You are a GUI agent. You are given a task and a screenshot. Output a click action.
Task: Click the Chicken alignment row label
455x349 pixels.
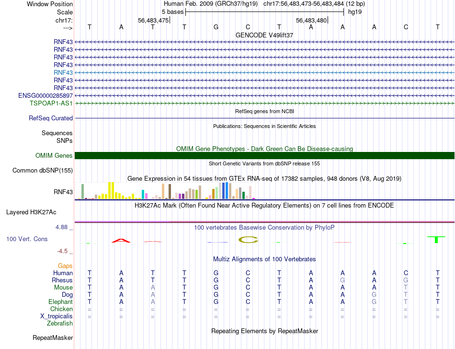coord(61,309)
